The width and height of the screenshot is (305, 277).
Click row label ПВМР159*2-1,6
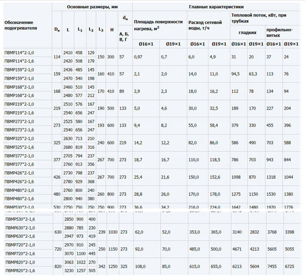pos(19,78)
